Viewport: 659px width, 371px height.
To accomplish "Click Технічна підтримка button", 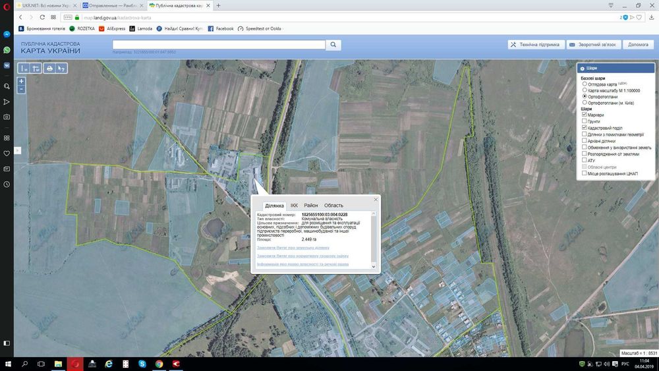I will 535,45.
